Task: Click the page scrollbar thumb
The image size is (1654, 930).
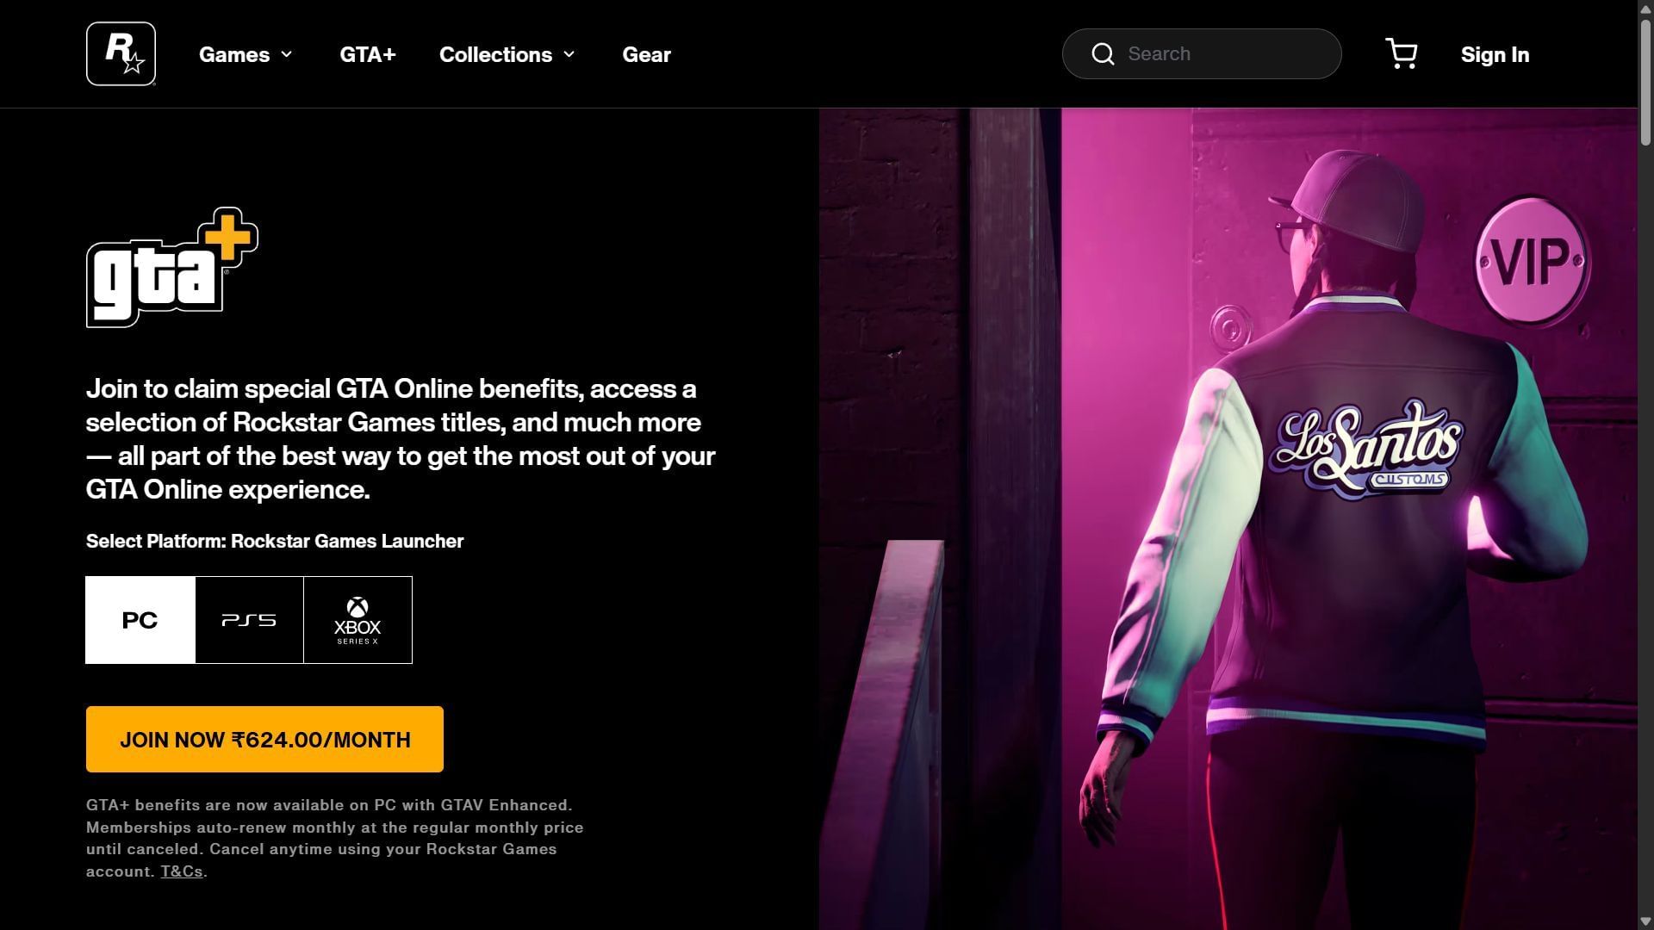Action: point(1645,82)
